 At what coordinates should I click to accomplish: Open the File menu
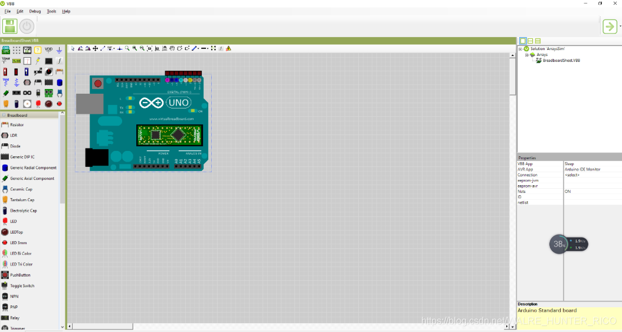8,11
